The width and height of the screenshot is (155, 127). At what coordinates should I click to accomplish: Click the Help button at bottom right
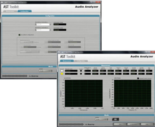[147, 124]
